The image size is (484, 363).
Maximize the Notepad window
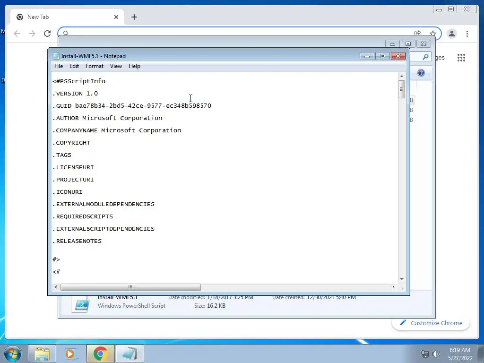(382, 56)
